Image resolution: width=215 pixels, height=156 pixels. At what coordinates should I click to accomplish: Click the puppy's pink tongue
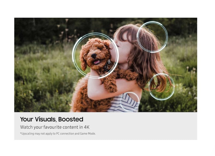(x=97, y=62)
